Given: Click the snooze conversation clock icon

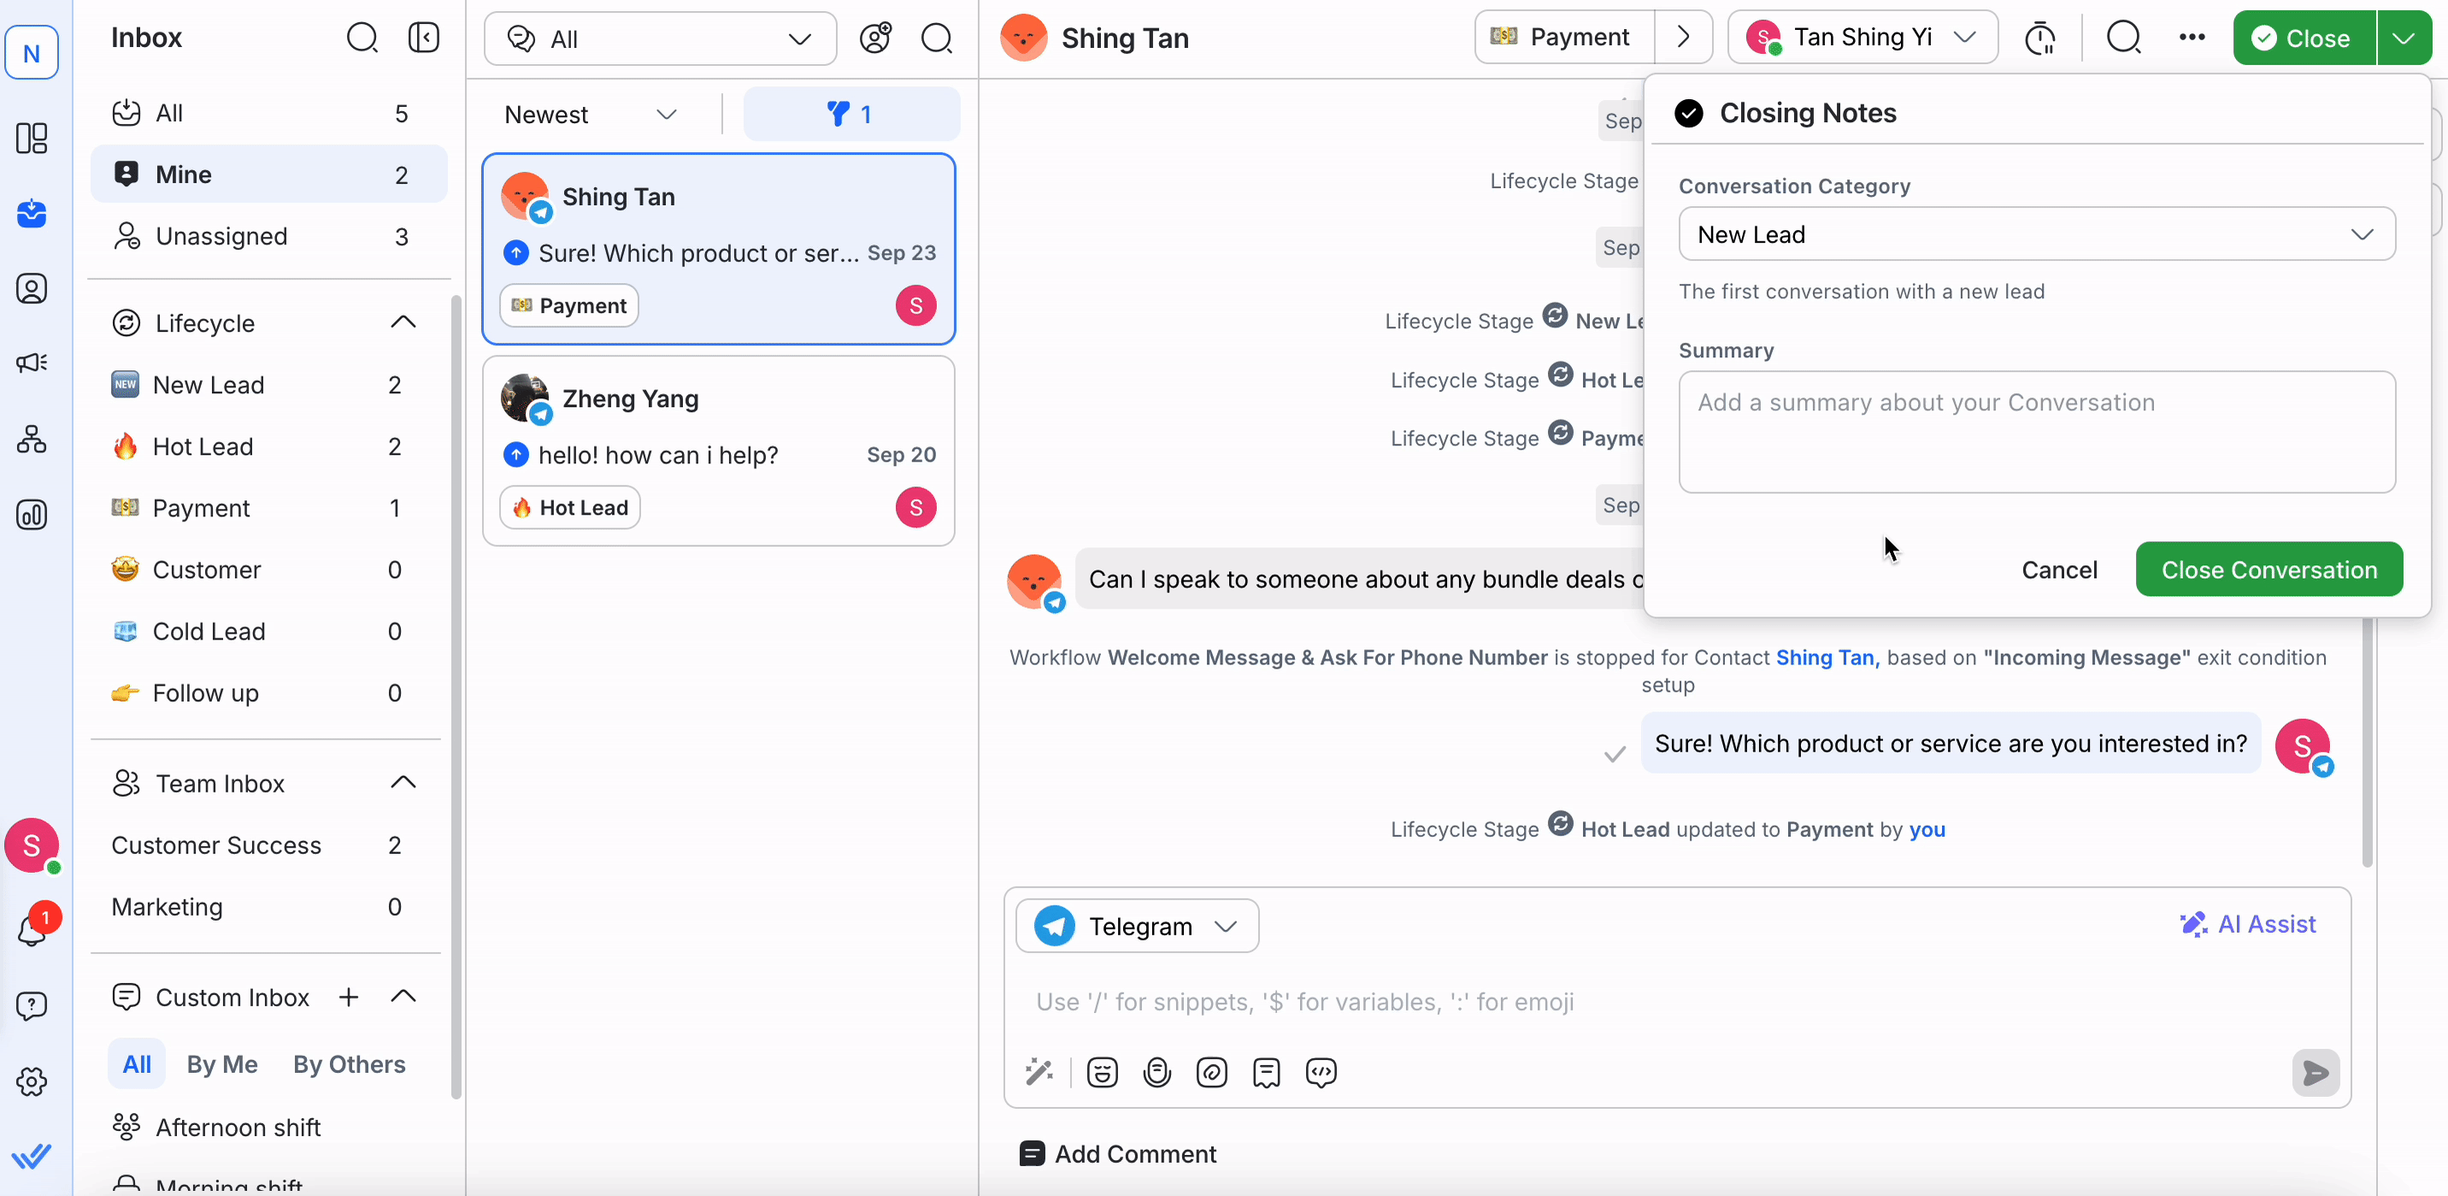Looking at the screenshot, I should pyautogui.click(x=2039, y=38).
